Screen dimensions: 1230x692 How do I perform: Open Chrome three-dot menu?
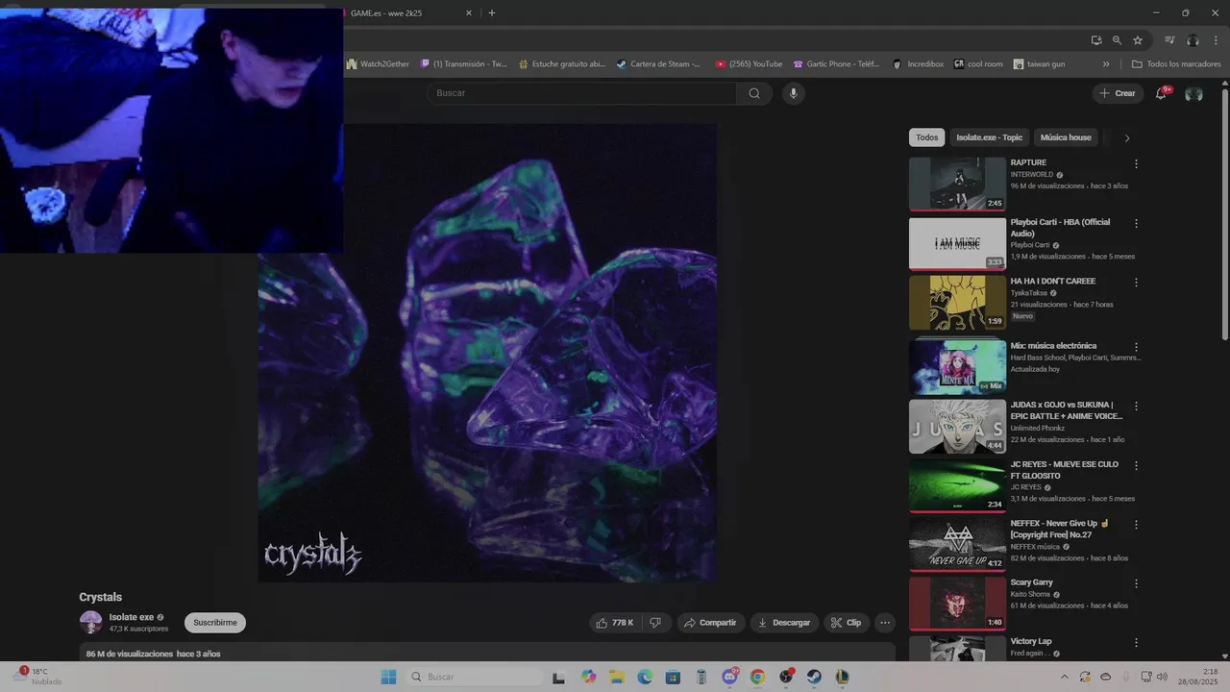[1216, 40]
